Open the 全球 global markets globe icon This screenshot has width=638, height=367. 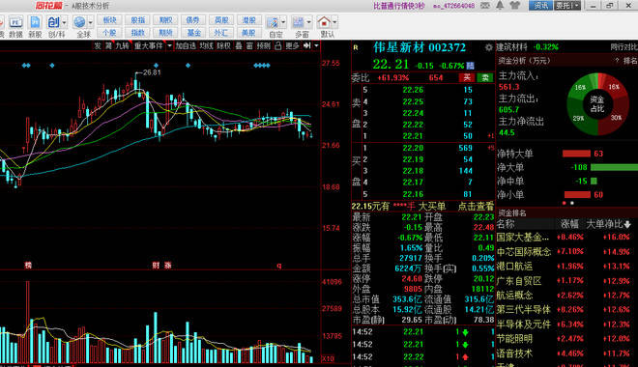pyautogui.click(x=79, y=26)
